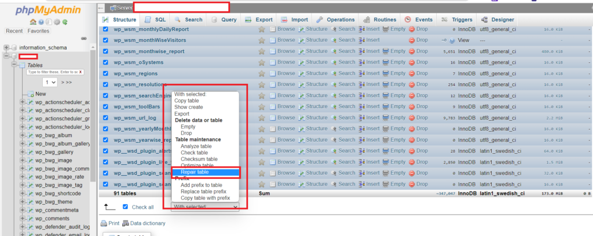Open the SQL tab
Screen dimensions: 593x236
pyautogui.click(x=155, y=20)
